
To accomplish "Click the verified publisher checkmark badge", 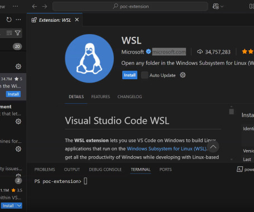I will coord(148,51).
